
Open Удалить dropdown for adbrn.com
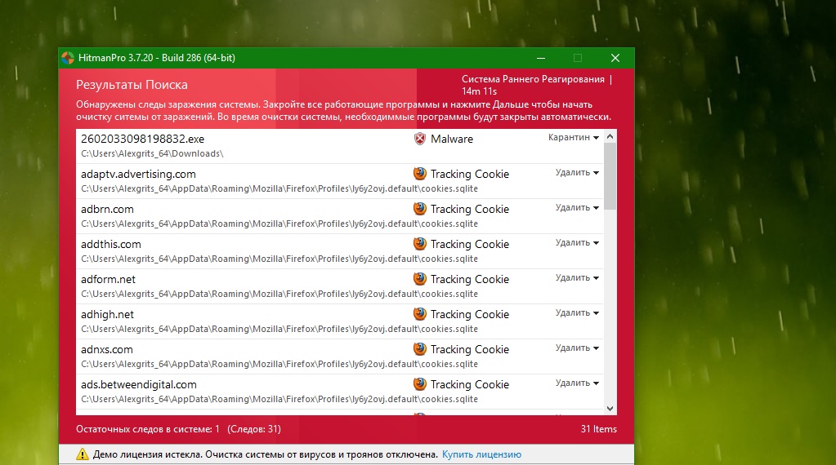[578, 207]
